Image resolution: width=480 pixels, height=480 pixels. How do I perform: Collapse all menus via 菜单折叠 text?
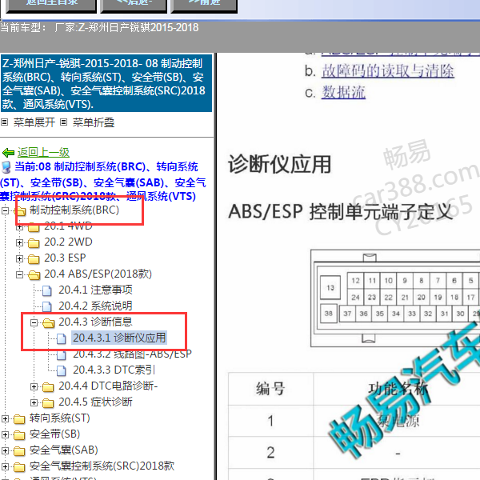(x=94, y=122)
